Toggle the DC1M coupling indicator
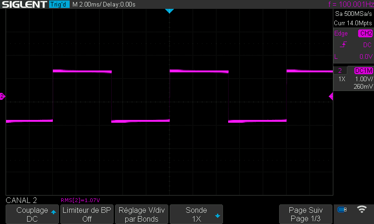 pos(363,70)
